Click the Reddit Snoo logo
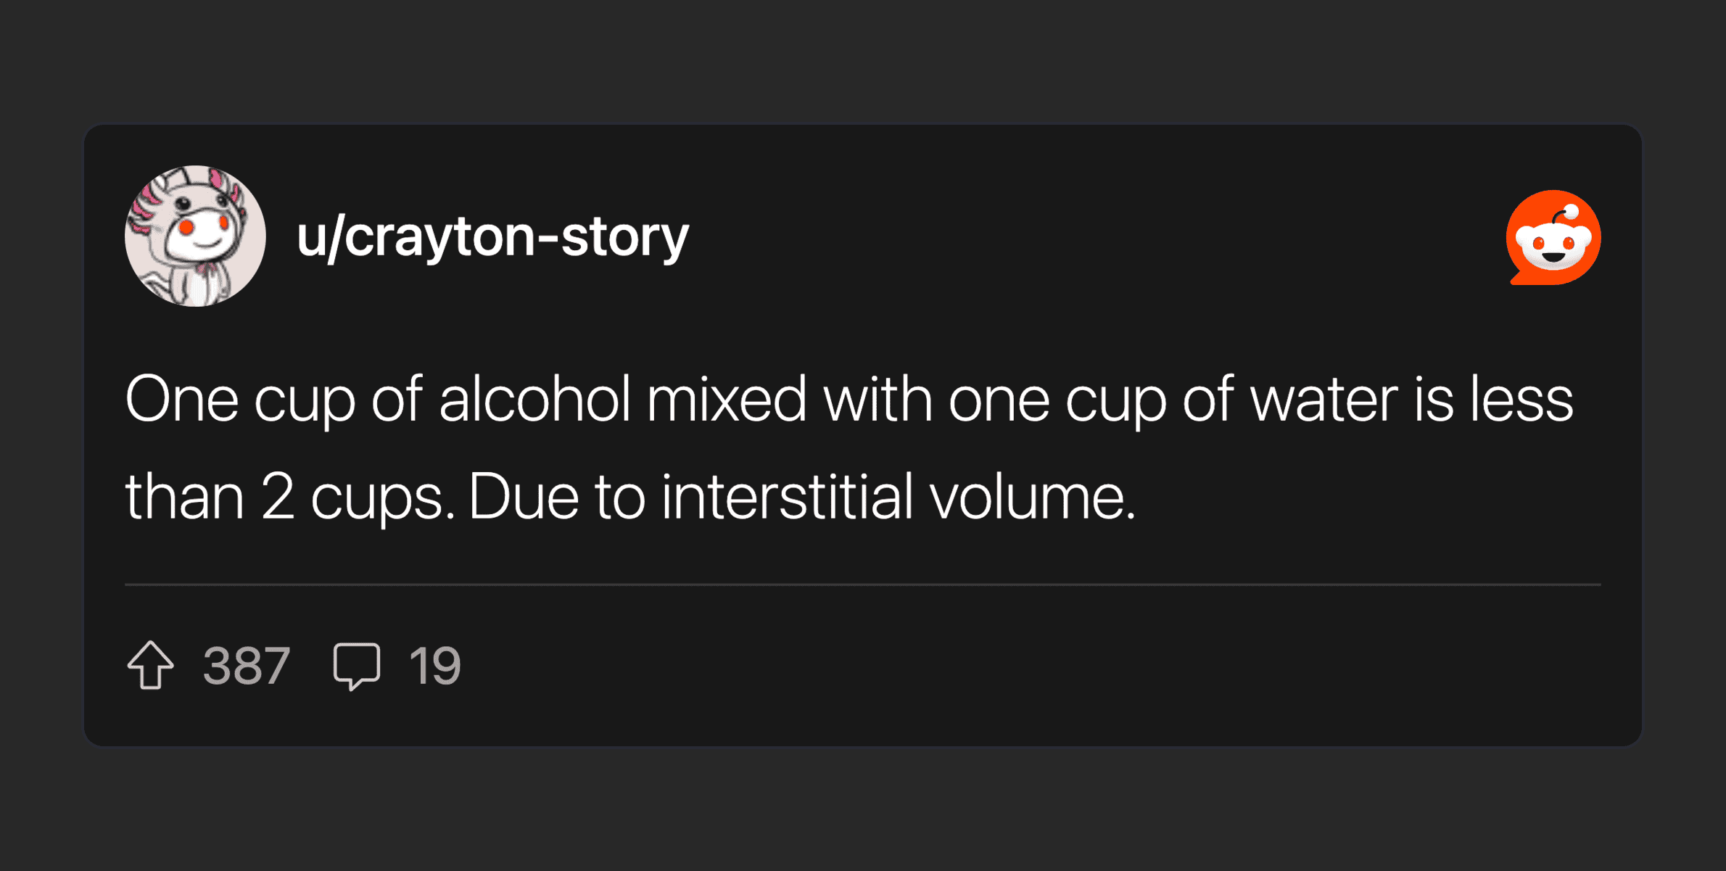Screen dimensions: 1726x871 1553,238
